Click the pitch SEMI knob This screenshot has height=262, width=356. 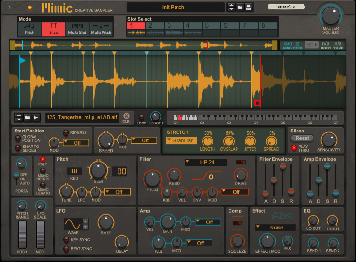(98, 170)
